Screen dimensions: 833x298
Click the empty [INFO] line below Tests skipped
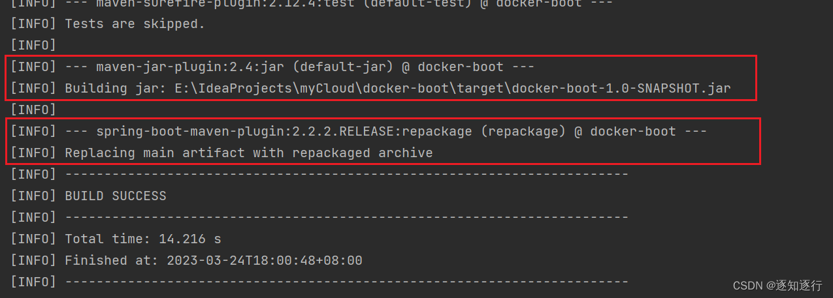point(33,45)
